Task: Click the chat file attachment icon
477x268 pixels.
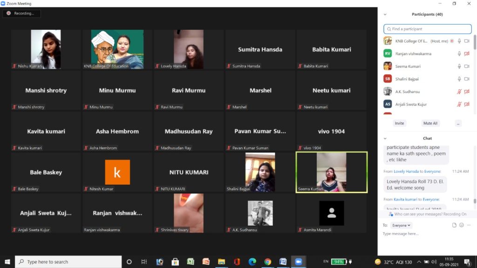Action: click(x=454, y=225)
